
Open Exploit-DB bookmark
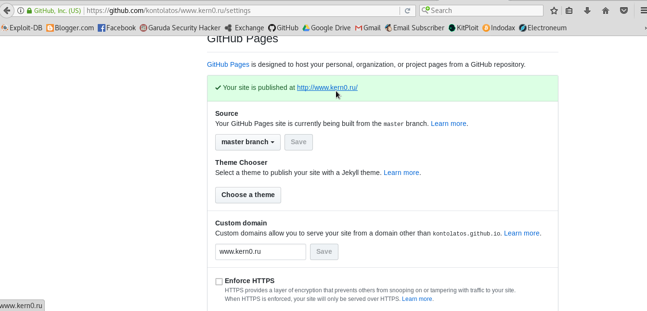pyautogui.click(x=22, y=28)
